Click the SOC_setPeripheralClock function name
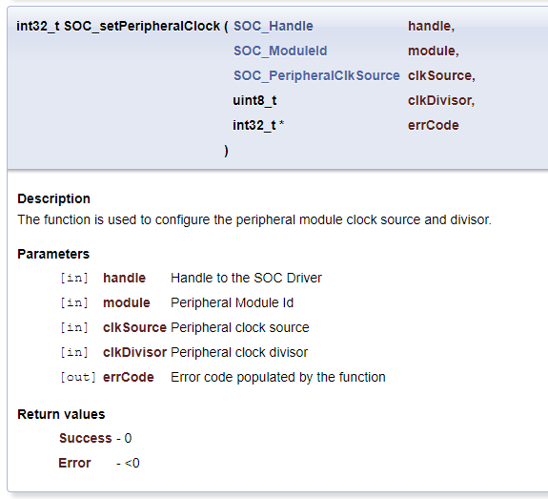 click(142, 26)
